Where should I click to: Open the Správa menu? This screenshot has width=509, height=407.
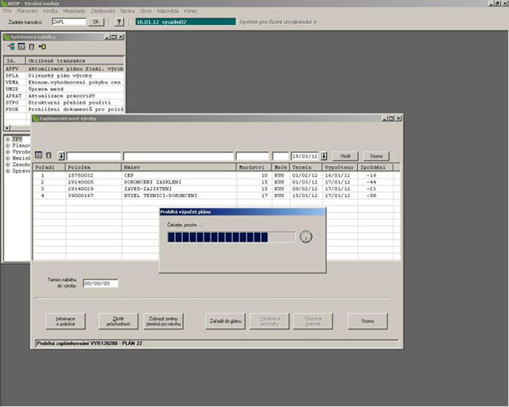pyautogui.click(x=127, y=11)
